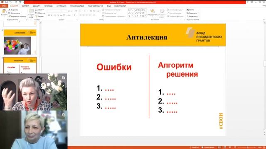
Task: Open the File (Файл) tab
Action: [x=4, y=6]
